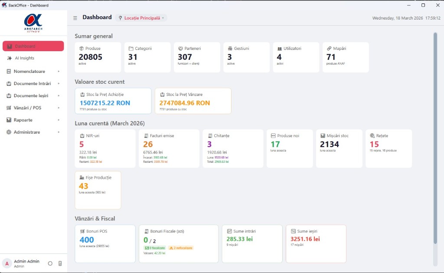Click the Produse box icon
444x273 pixels.
[x=81, y=49]
